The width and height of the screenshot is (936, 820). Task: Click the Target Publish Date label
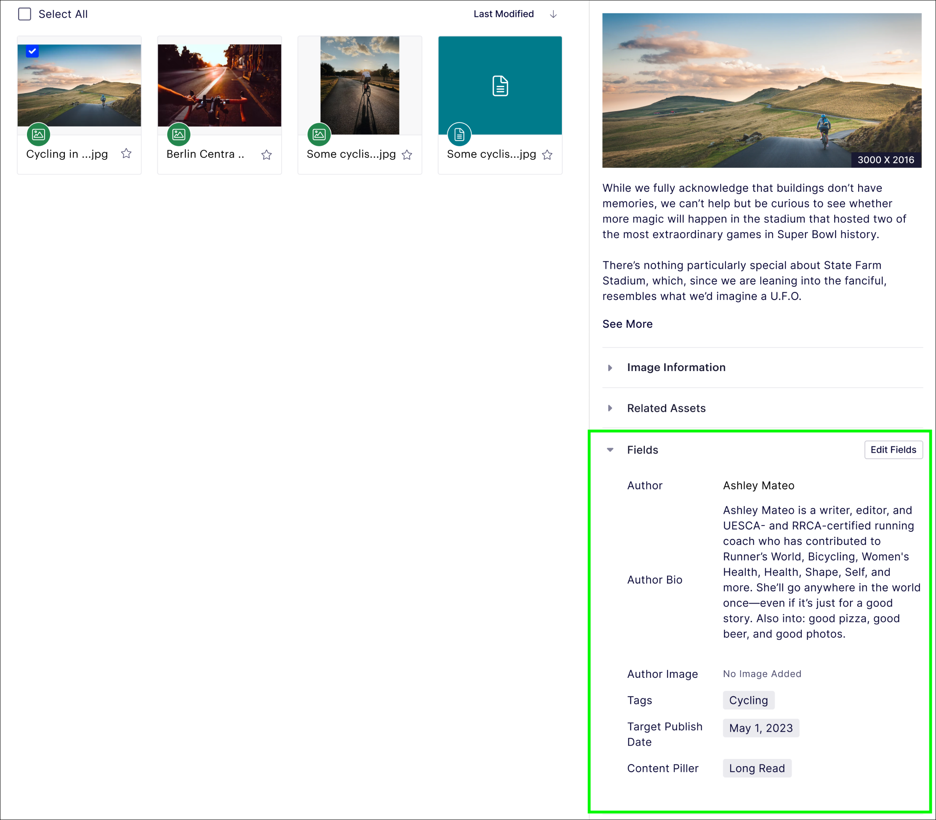coord(665,734)
